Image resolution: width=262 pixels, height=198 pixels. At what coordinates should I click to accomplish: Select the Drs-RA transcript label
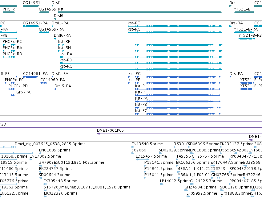click(x=236, y=23)
